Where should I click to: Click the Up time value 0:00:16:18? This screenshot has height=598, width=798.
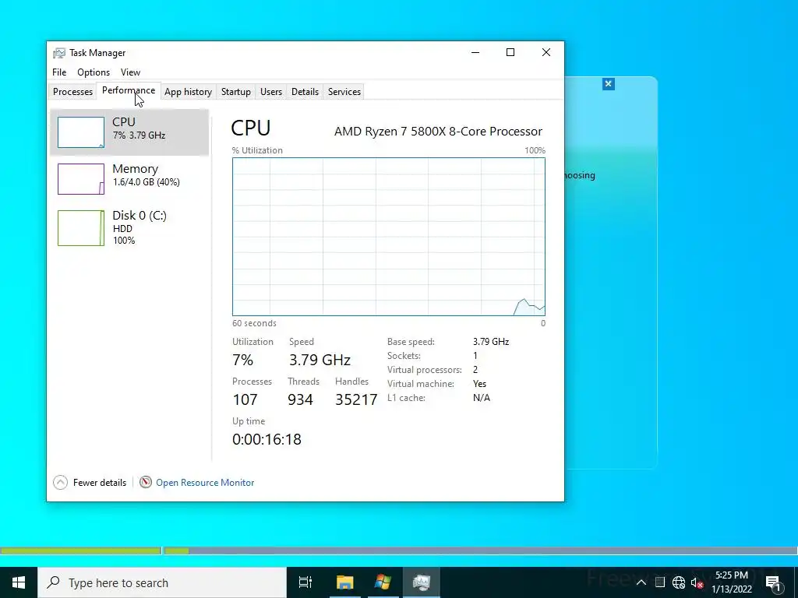tap(267, 439)
